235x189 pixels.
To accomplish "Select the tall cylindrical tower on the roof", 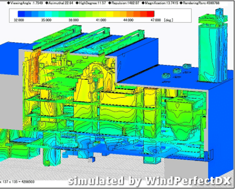I will coord(212,47).
